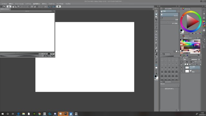This screenshot has height=116, width=206.
Task: Open Microsoft Edge from taskbar
Action: [x=18, y=114]
